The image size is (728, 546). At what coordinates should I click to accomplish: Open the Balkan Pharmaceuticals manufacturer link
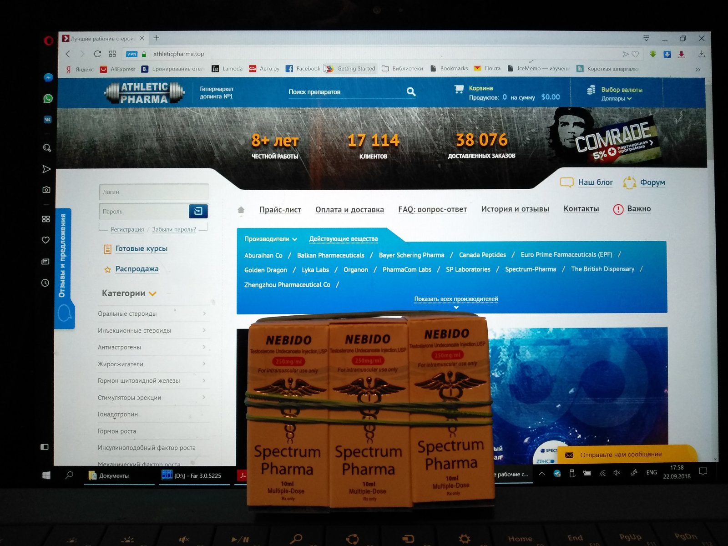coord(330,255)
